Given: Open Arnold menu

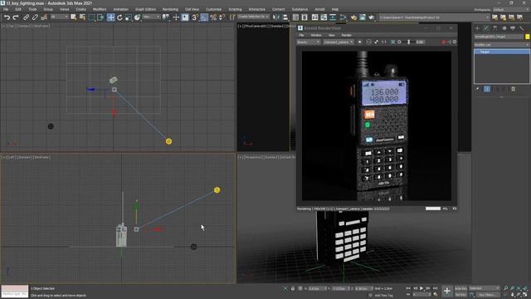Looking at the screenshot, I should (319, 9).
